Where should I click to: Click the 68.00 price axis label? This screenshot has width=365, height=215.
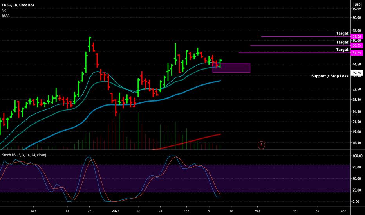point(357,30)
